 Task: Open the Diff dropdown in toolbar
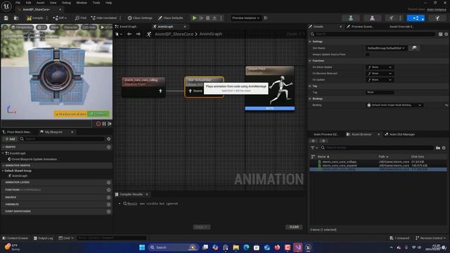pyautogui.click(x=60, y=18)
